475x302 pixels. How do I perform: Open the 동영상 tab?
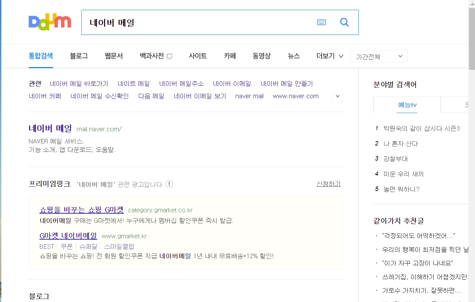tap(261, 56)
